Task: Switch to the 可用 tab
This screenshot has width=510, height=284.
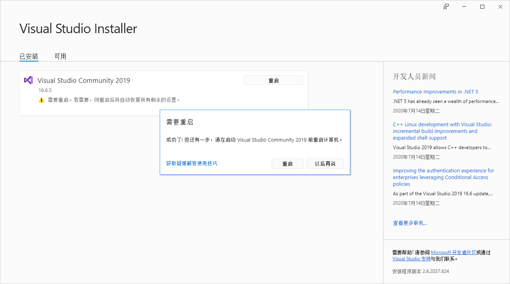Action: tap(60, 56)
